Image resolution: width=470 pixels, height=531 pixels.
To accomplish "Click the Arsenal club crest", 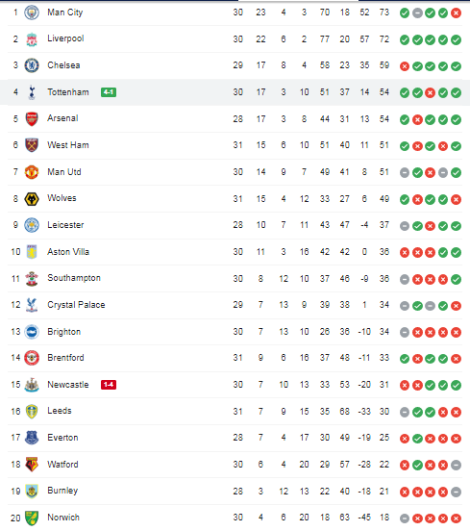I will coord(32,119).
